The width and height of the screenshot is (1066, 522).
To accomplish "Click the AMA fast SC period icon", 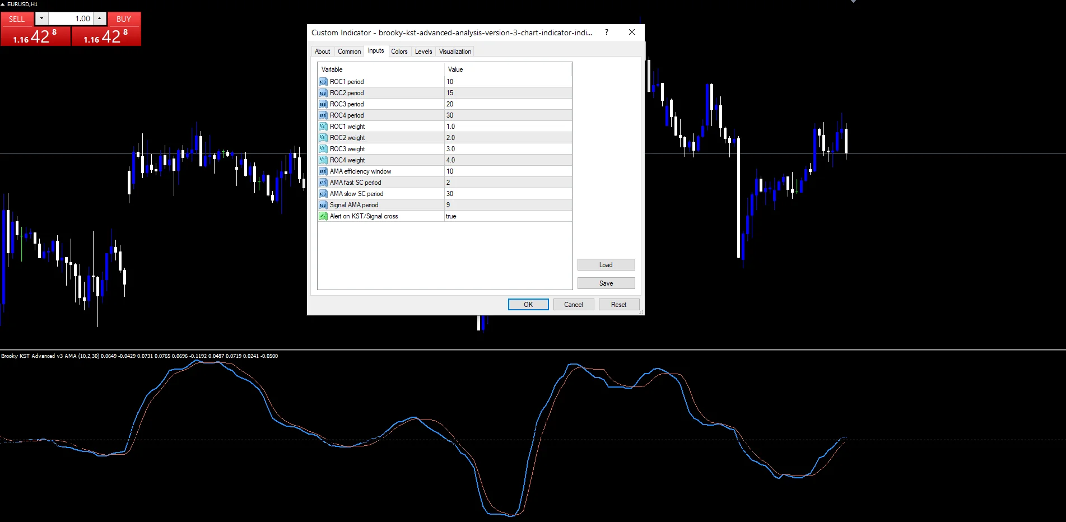I will [323, 183].
